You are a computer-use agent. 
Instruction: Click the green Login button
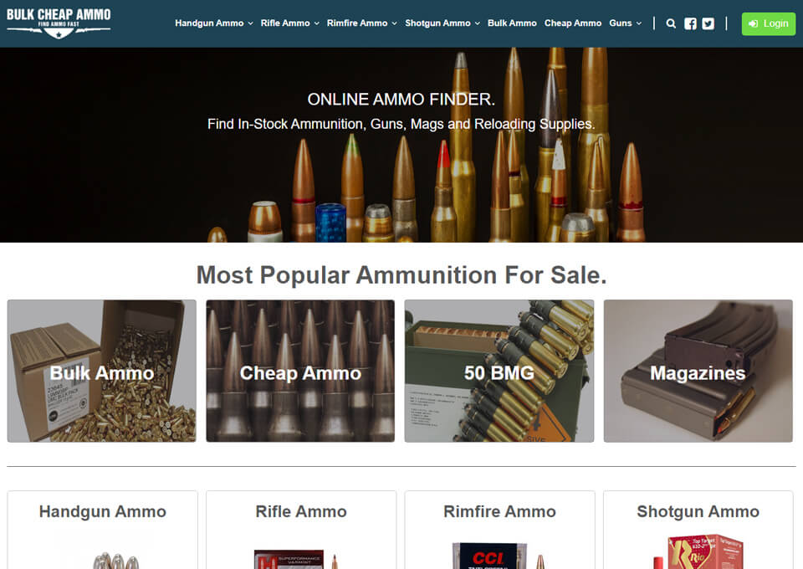(768, 23)
